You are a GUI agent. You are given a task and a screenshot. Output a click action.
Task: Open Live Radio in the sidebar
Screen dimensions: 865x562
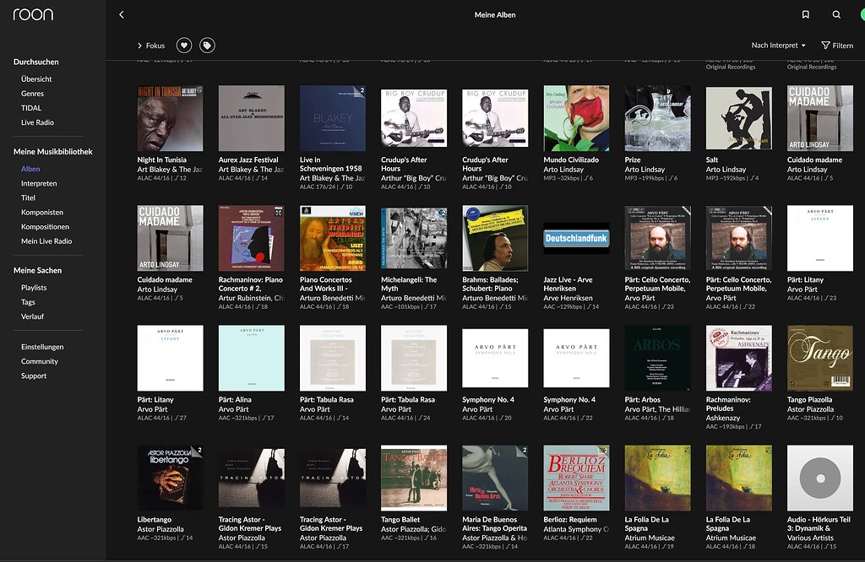(x=39, y=122)
